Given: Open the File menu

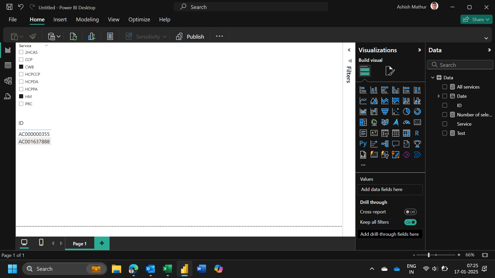Looking at the screenshot, I should [x=13, y=20].
